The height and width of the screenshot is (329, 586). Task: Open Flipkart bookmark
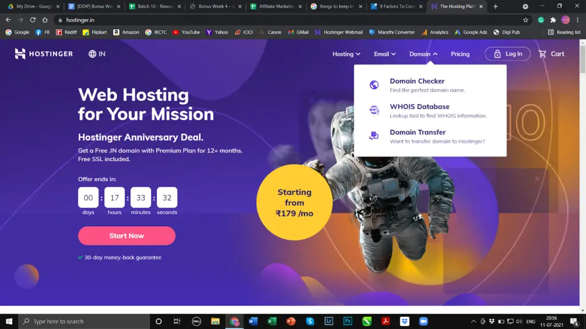click(x=94, y=32)
